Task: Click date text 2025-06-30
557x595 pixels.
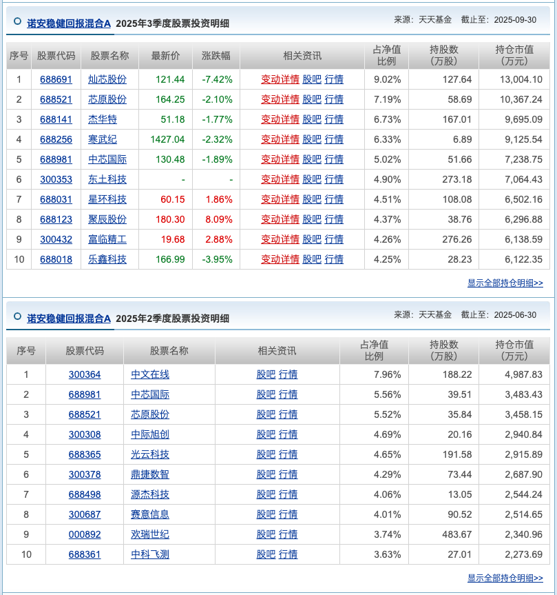Action: point(515,314)
